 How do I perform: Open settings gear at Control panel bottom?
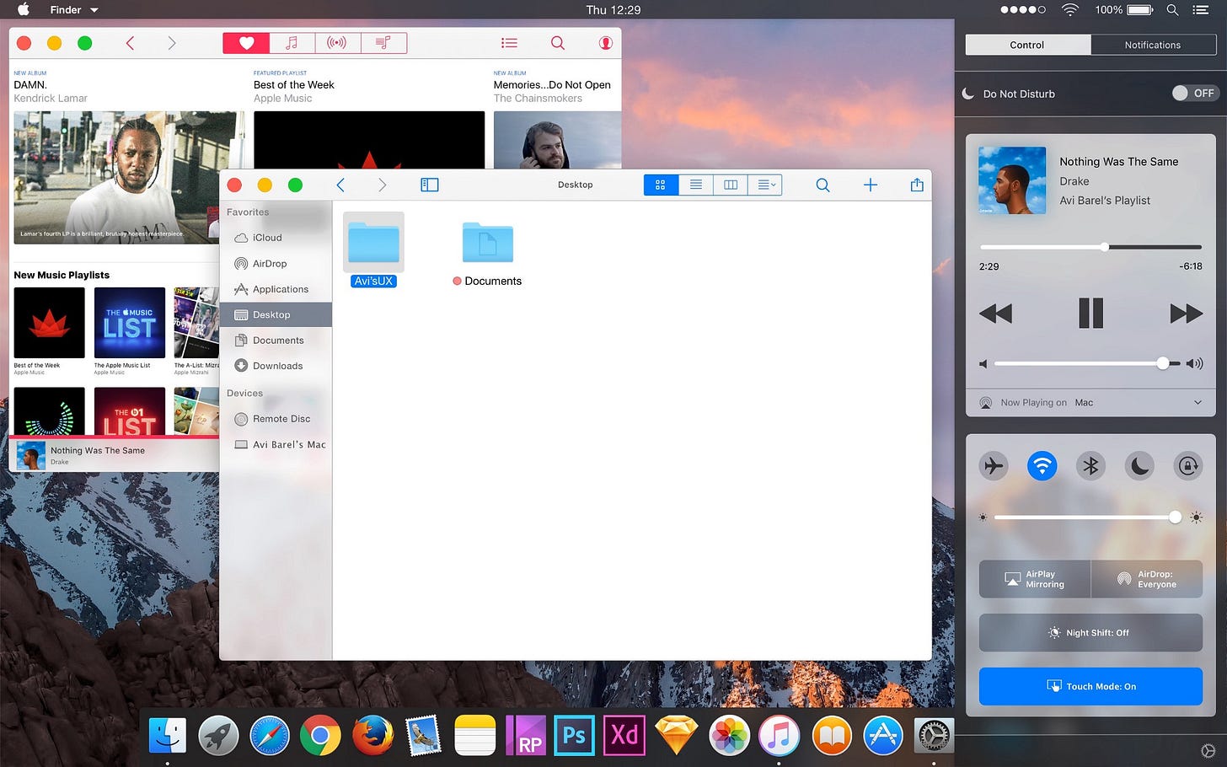(1208, 750)
